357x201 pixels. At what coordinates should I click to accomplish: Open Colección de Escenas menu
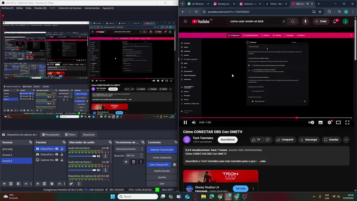70,8
